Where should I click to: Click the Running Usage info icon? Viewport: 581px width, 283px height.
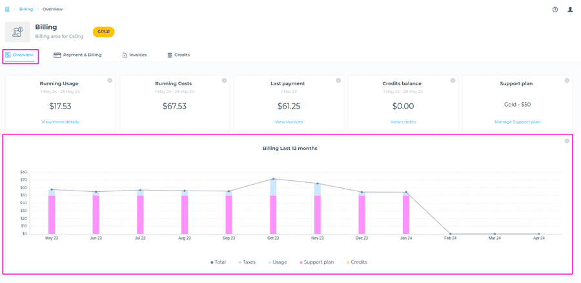click(x=110, y=81)
